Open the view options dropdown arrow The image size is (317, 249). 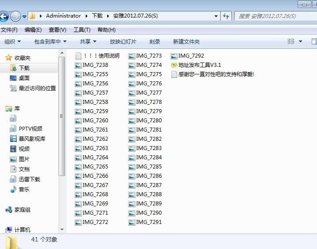(x=300, y=41)
